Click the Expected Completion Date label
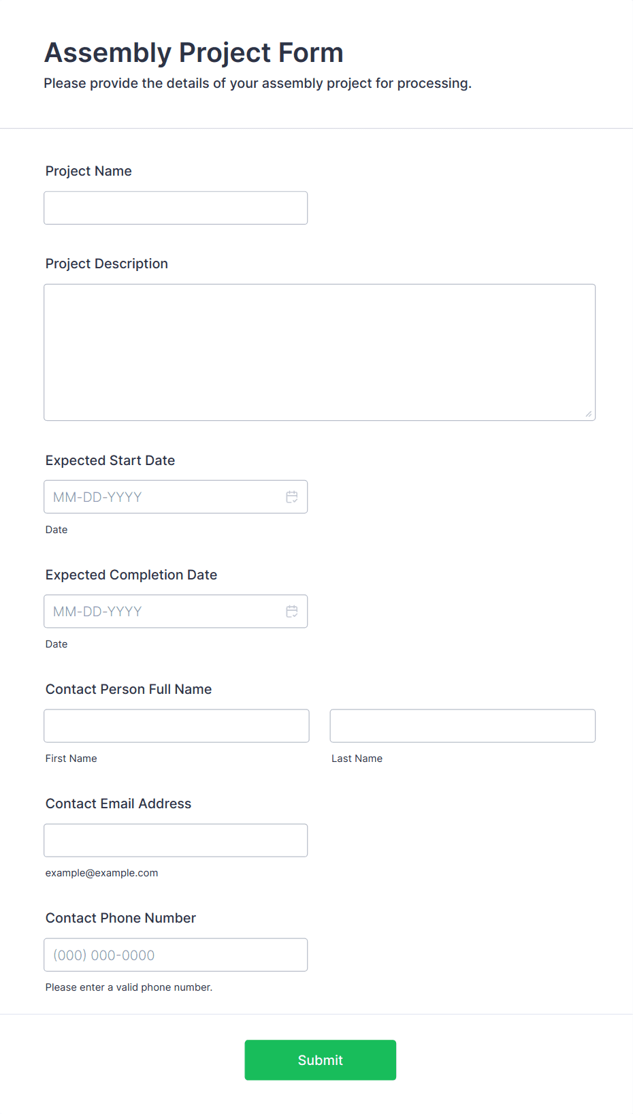Image resolution: width=633 pixels, height=1114 pixels. [131, 575]
